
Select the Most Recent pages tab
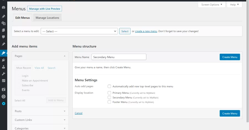(24, 68)
